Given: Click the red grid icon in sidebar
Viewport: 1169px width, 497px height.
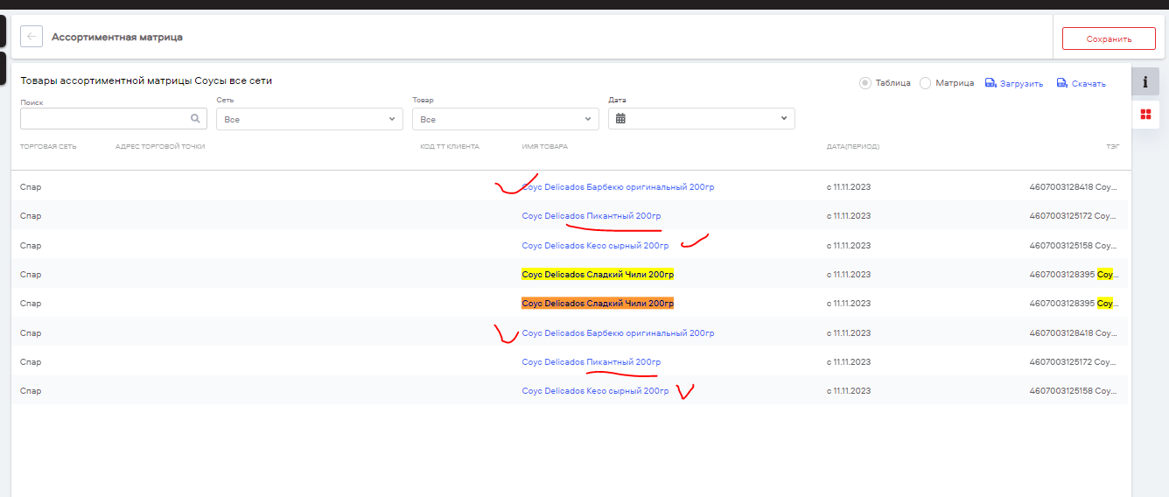Looking at the screenshot, I should (1145, 114).
